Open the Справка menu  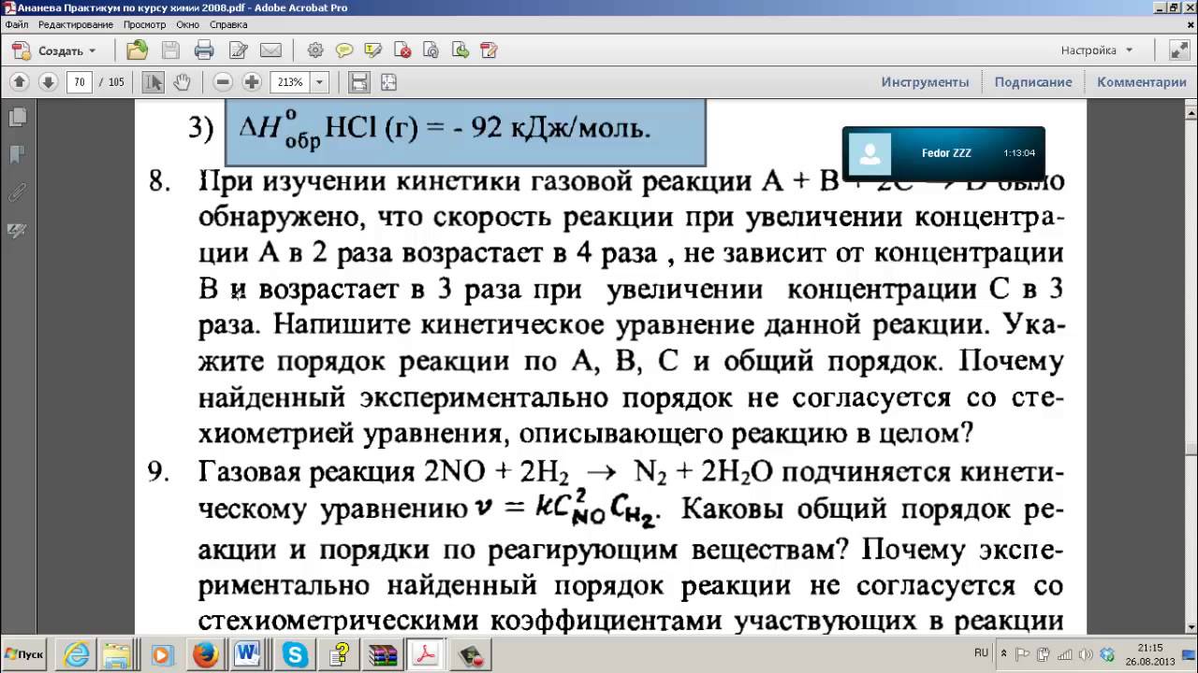228,24
